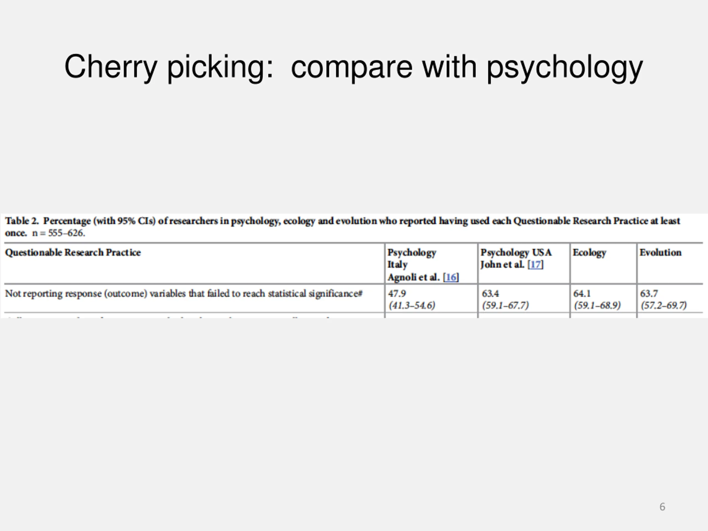Select the 'Psychology USA' column header

[x=516, y=253]
